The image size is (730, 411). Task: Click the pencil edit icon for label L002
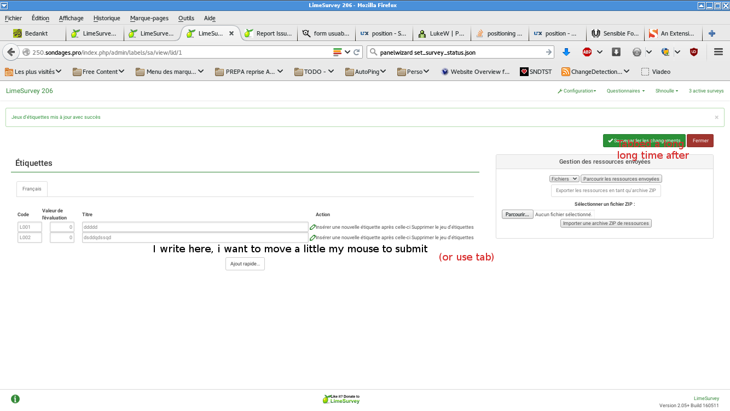point(312,238)
